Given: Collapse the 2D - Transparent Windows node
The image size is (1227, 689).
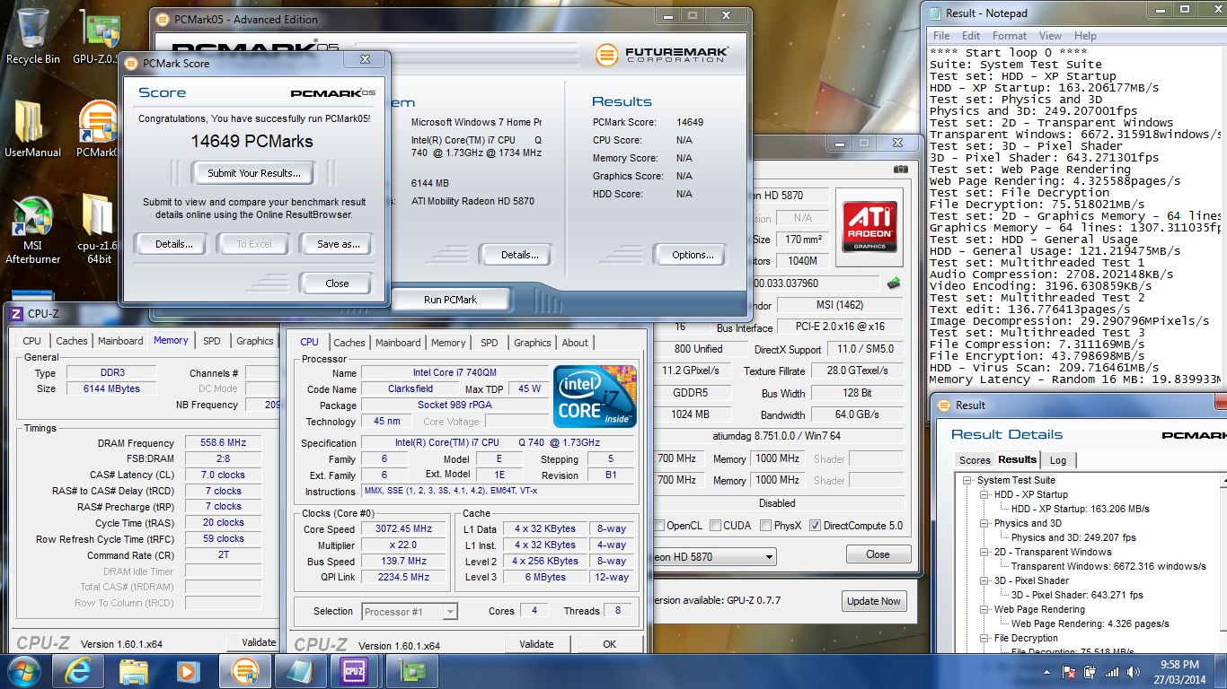Looking at the screenshot, I should click(x=985, y=552).
